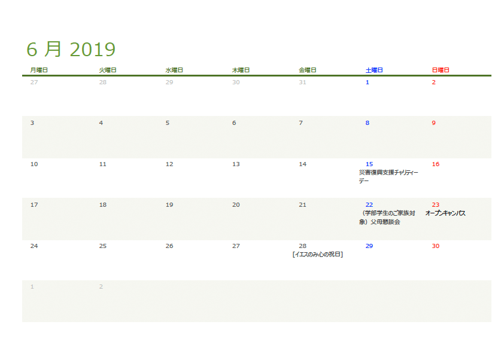
Task: Open the オープンキャンパス event
Action: coord(445,213)
